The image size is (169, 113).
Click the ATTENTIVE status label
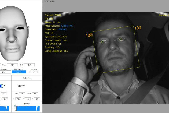click(67, 26)
